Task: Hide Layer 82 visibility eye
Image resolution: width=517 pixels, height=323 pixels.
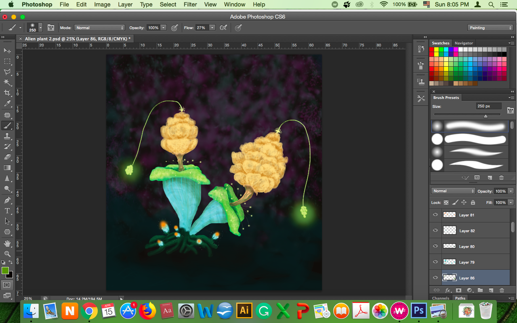Action: 435,231
